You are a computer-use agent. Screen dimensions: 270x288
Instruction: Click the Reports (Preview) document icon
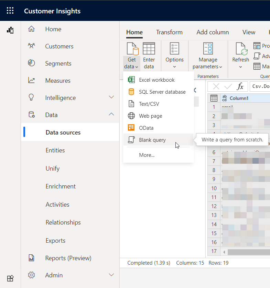pyautogui.click(x=31, y=258)
